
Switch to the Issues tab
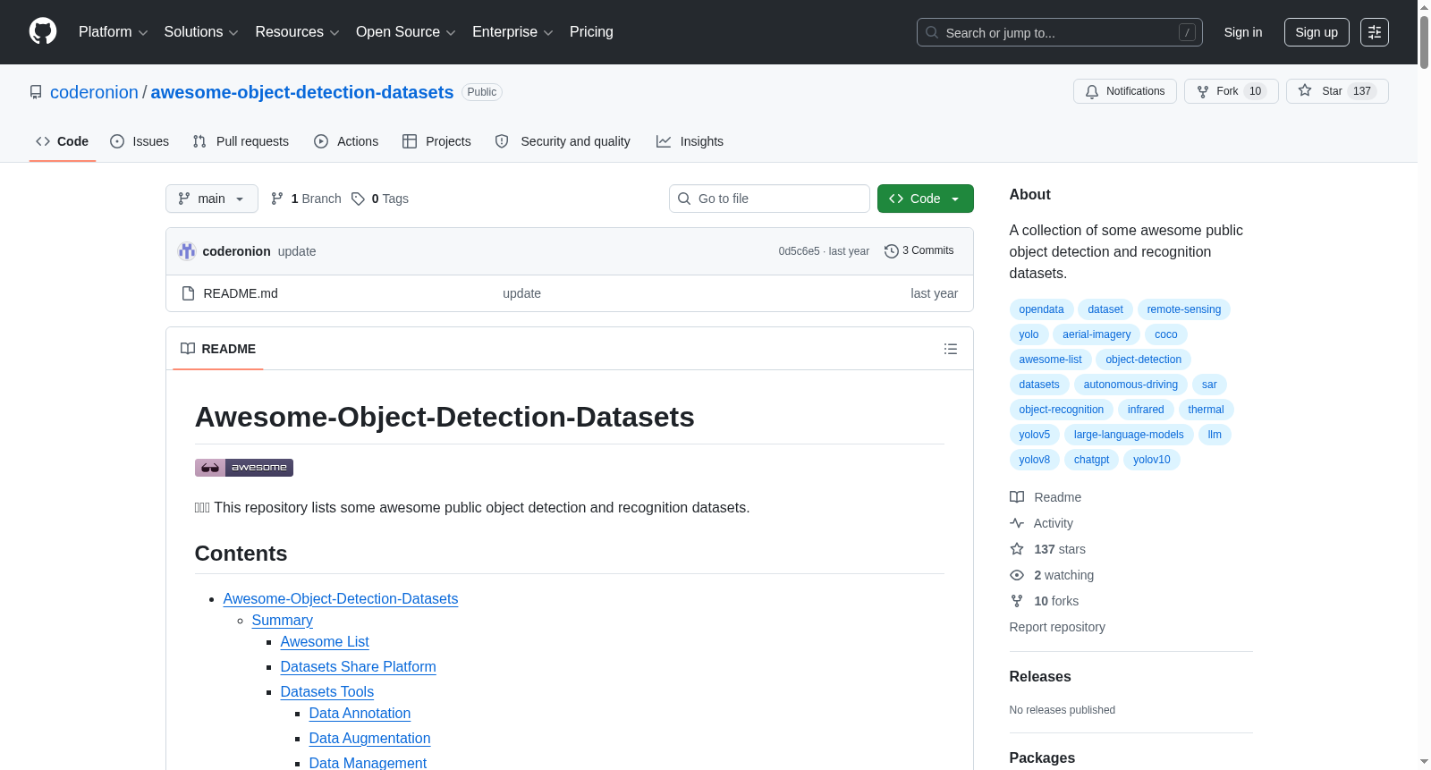(x=140, y=141)
